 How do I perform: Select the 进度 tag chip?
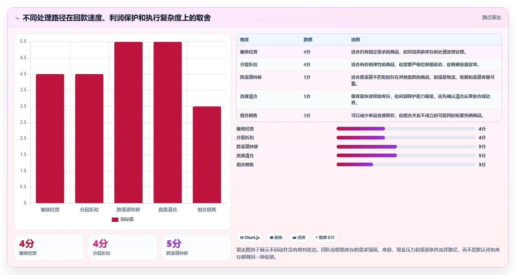[299, 237]
